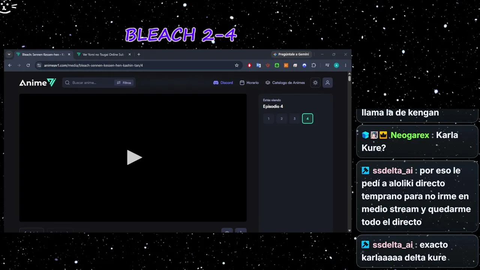Click "Estás viendo" label

[x=272, y=100]
